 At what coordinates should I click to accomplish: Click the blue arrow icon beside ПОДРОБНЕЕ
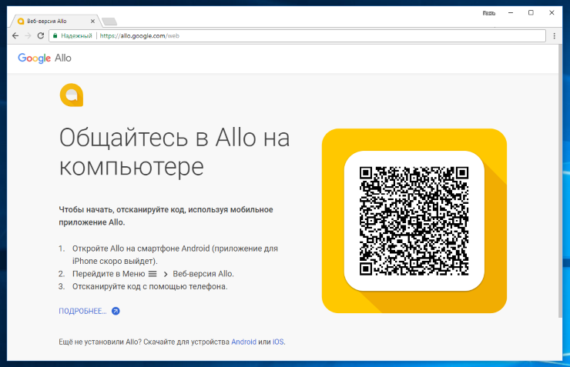point(116,312)
